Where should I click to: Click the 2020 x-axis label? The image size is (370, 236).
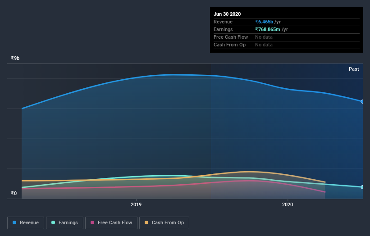[x=288, y=204]
